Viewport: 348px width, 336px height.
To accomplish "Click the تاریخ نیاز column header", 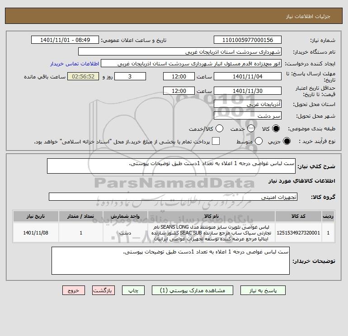I will [x=36, y=216].
